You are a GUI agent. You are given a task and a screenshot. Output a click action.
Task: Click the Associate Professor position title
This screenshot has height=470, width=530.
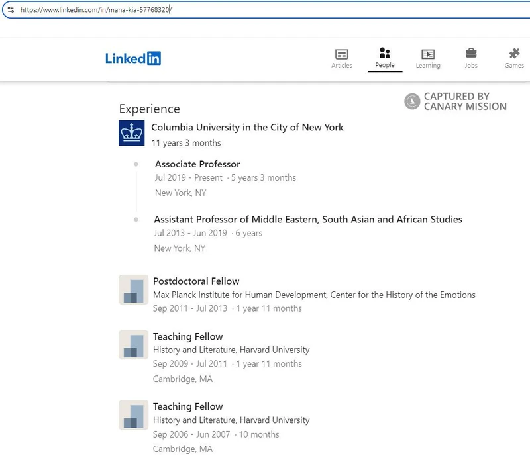(197, 164)
